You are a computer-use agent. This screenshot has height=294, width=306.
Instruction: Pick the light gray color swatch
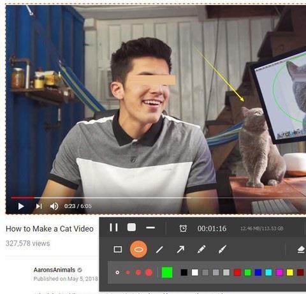226,272
